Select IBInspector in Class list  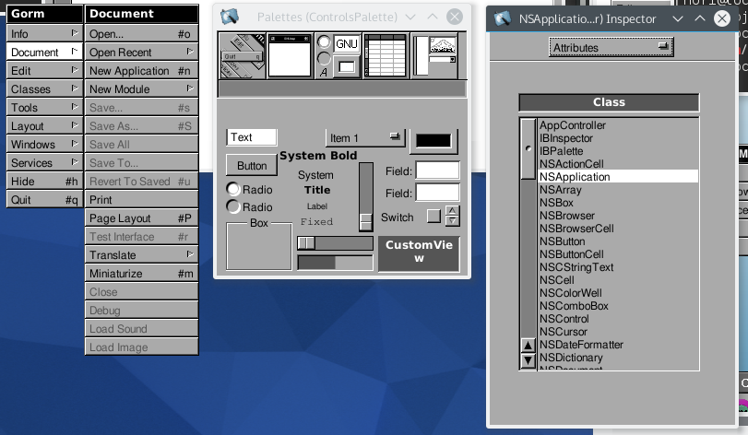618,138
